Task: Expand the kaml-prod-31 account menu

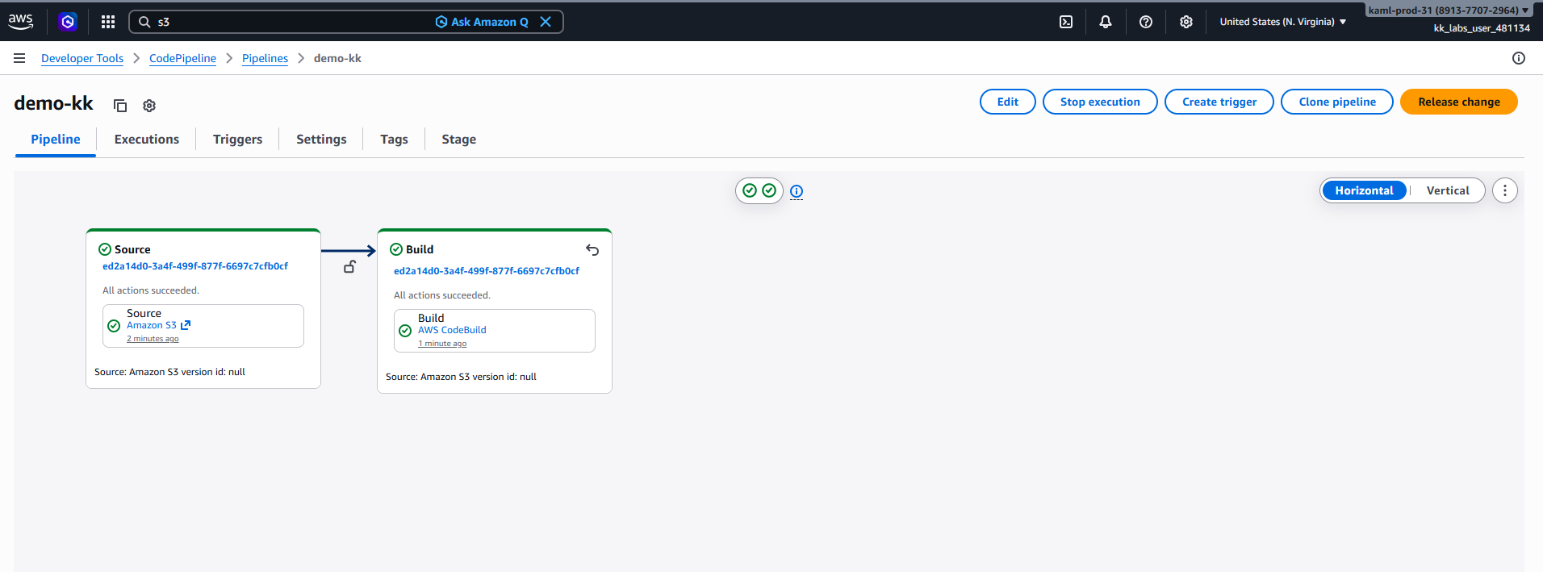Action: [x=1449, y=10]
